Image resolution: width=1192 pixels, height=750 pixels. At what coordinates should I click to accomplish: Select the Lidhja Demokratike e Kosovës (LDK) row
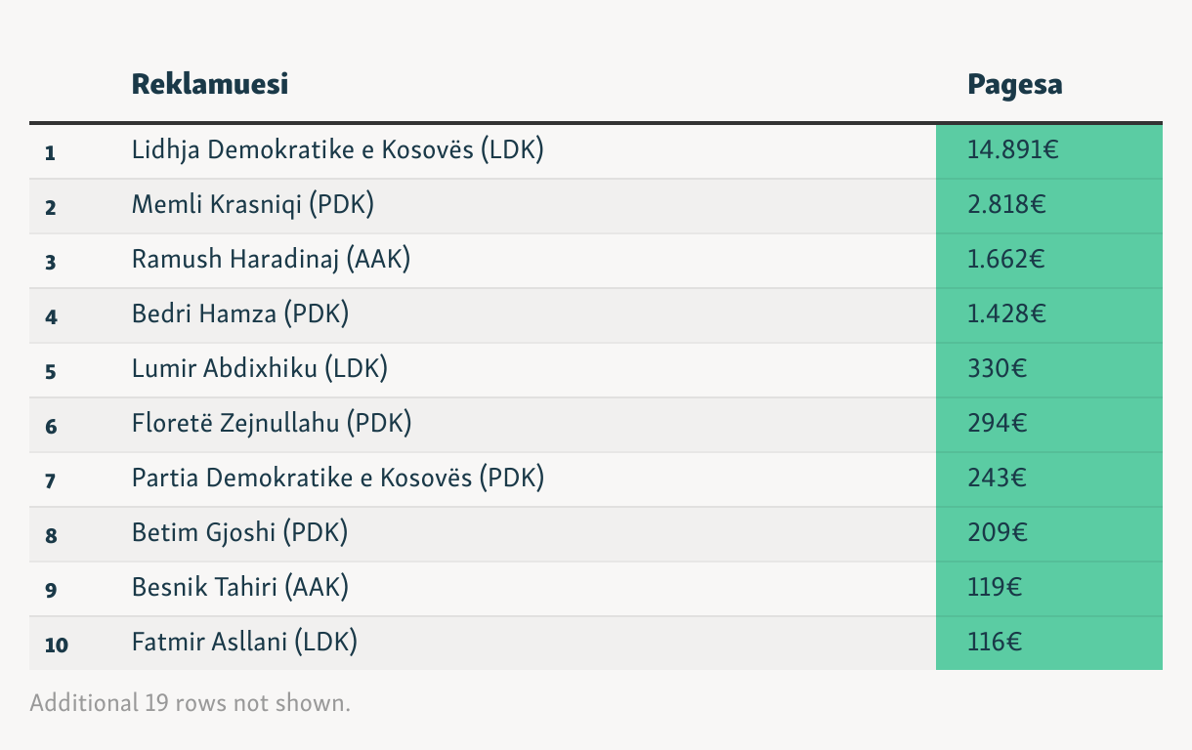(x=596, y=150)
